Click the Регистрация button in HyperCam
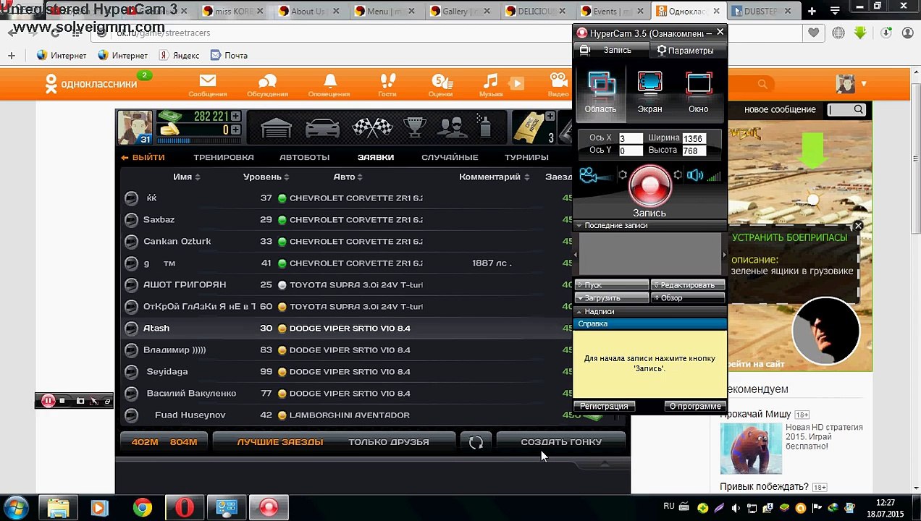The width and height of the screenshot is (921, 521). (604, 406)
